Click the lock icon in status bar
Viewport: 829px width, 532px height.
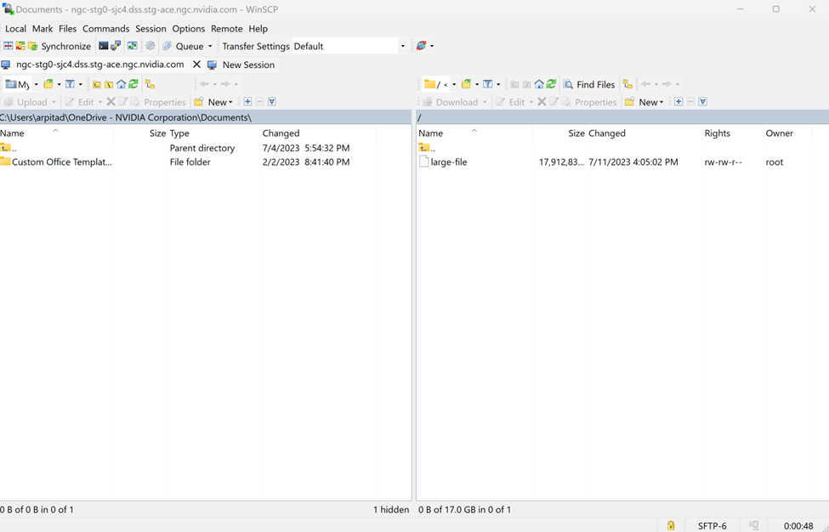tap(670, 526)
